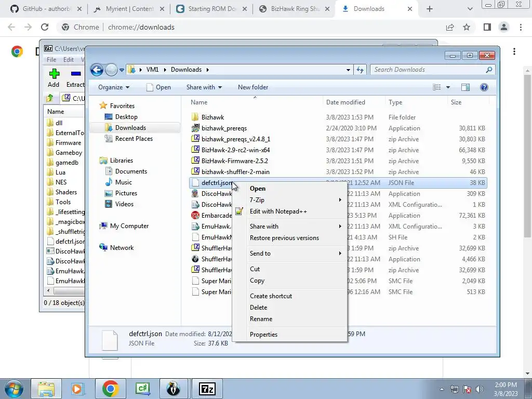This screenshot has width=532, height=399.
Task: Click the refresh button beside address bar
Action: point(360,70)
